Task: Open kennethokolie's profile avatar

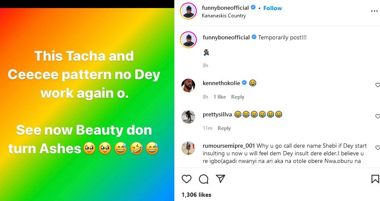Action: [188, 85]
